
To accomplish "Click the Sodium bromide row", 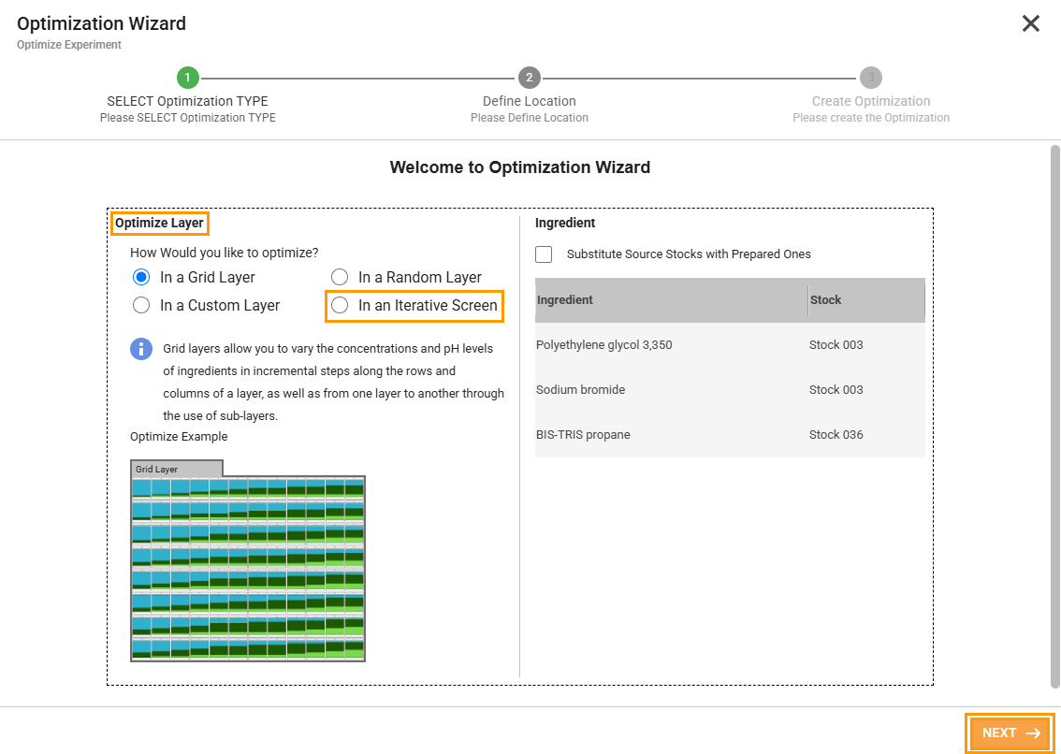I will pos(655,389).
